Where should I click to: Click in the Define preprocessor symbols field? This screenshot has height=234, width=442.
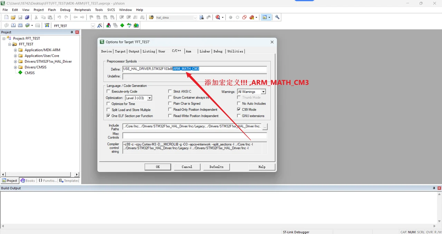(x=195, y=69)
